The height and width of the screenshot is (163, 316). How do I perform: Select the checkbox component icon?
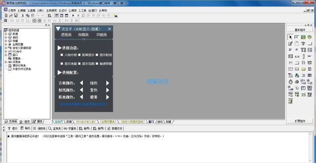291,50
